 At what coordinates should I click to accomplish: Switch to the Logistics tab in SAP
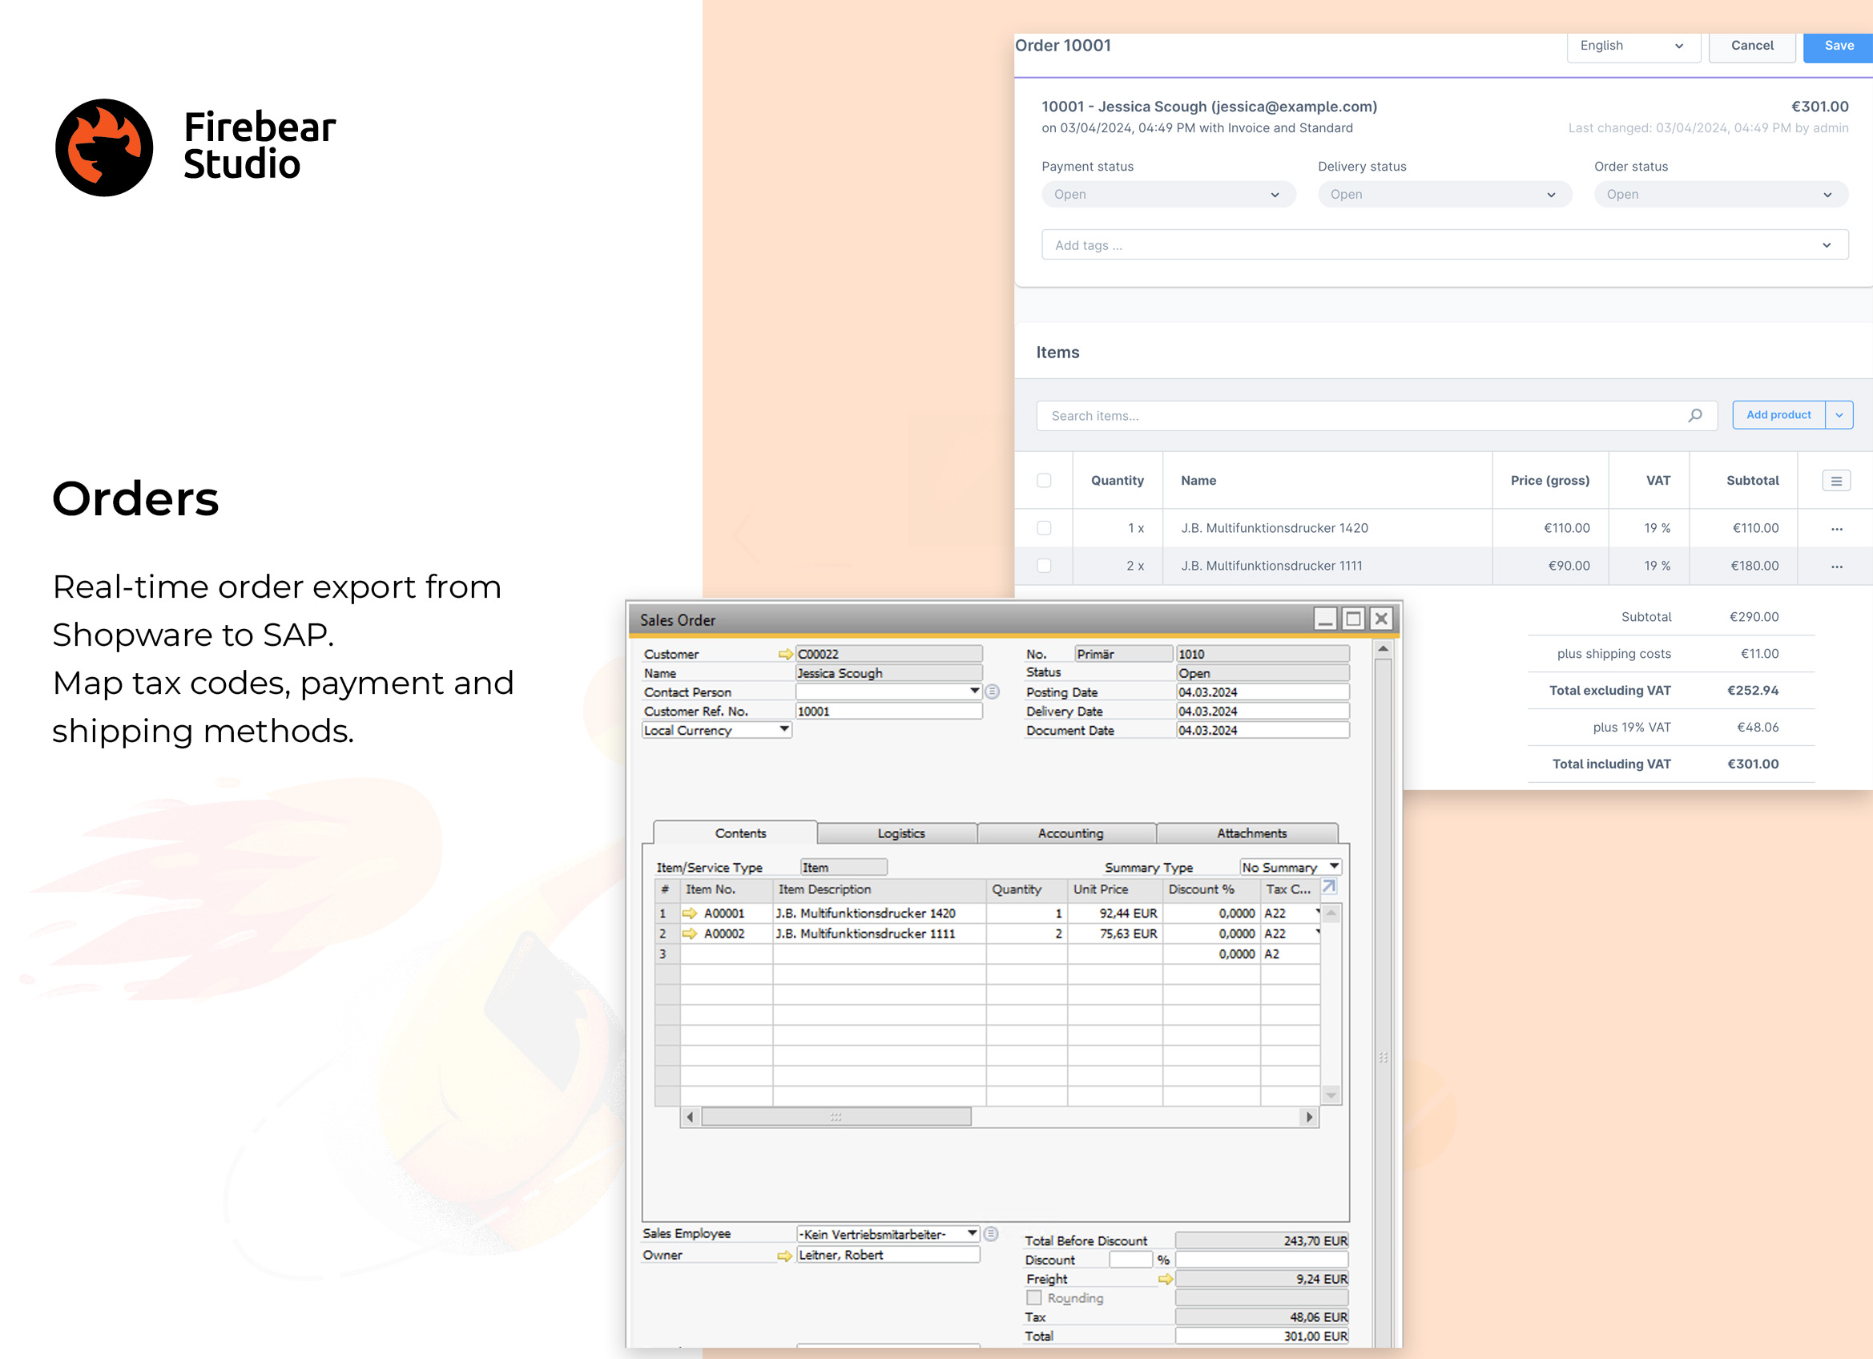(x=900, y=833)
